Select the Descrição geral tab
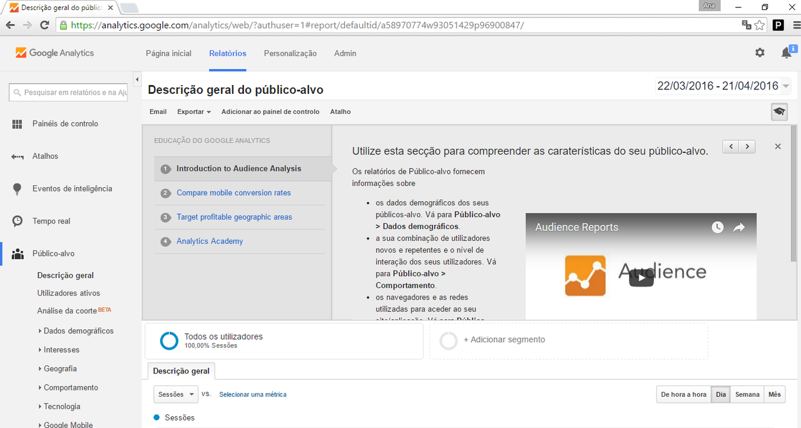 (181, 370)
